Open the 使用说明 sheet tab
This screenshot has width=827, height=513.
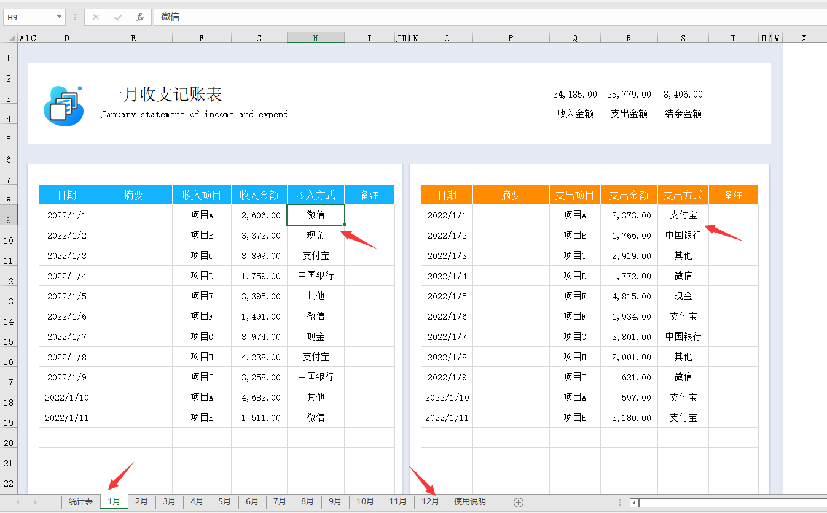(x=470, y=502)
